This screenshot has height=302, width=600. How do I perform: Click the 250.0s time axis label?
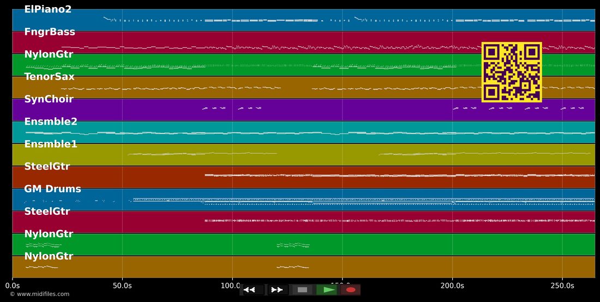pos(562,286)
